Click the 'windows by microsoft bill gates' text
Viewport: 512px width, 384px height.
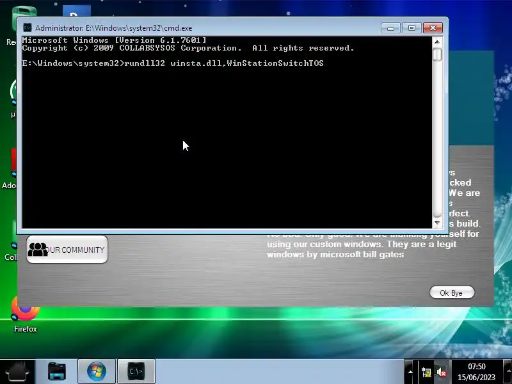pyautogui.click(x=335, y=254)
